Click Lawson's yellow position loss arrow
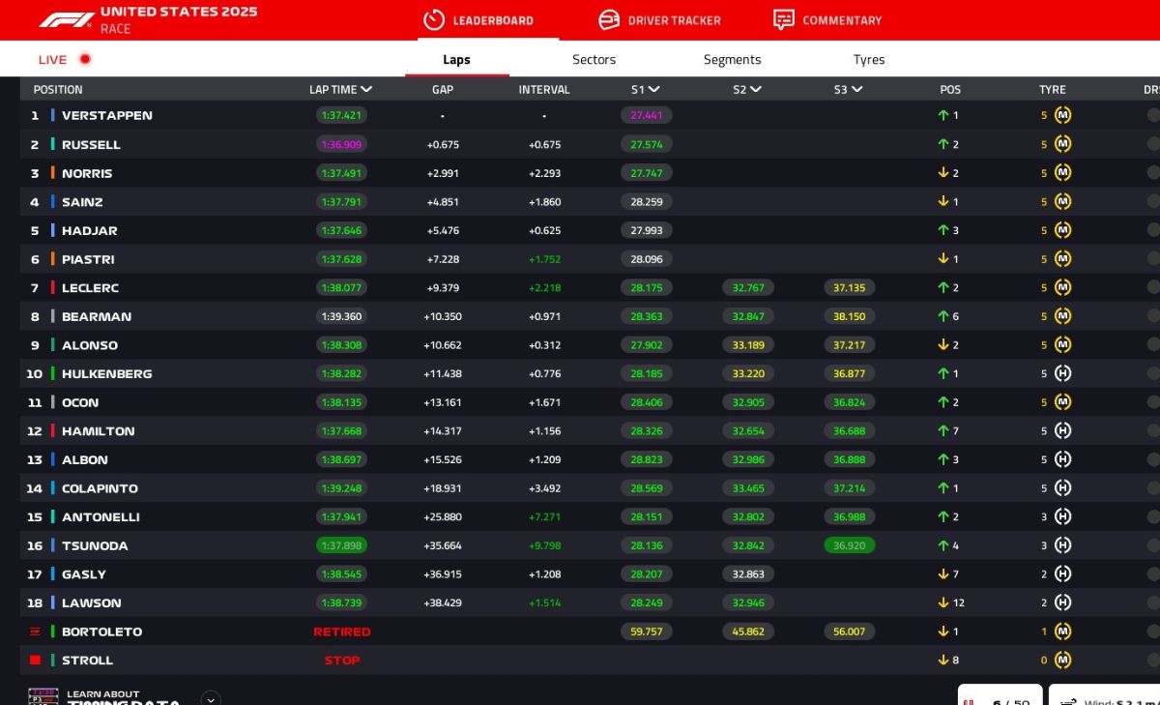The width and height of the screenshot is (1160, 705). point(943,603)
